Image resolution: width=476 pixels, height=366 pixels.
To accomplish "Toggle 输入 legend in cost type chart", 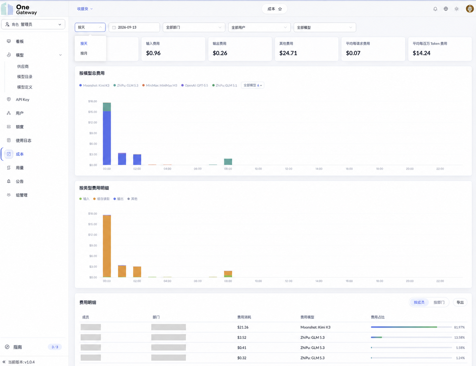I will pyautogui.click(x=84, y=199).
